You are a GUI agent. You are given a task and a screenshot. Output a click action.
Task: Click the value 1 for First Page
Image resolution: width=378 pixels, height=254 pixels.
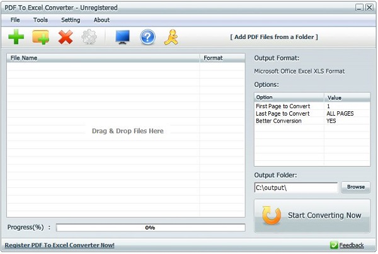(328, 106)
